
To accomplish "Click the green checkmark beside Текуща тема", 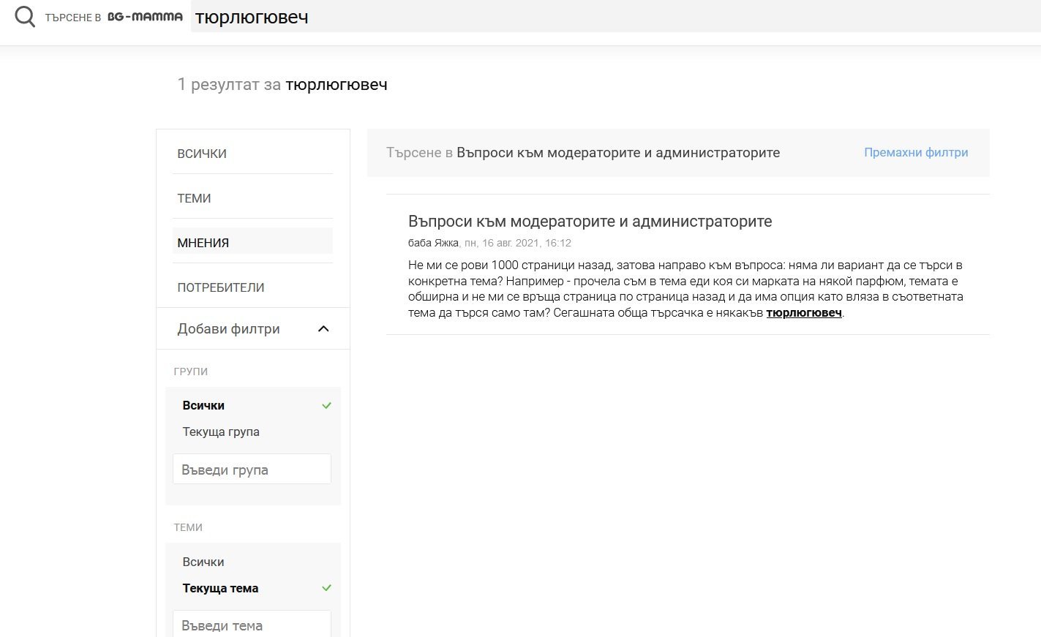I will tap(326, 588).
